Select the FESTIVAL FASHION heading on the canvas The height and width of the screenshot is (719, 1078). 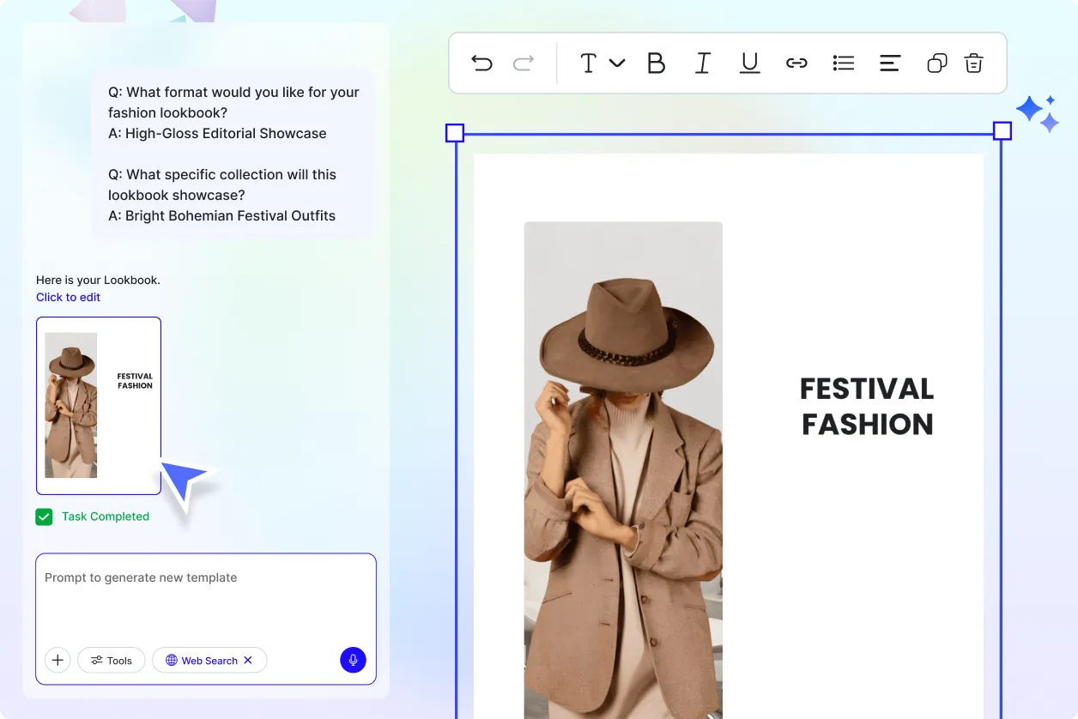(867, 407)
